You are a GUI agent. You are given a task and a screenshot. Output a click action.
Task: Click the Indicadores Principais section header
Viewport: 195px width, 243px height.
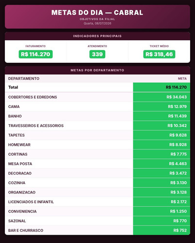point(97,36)
